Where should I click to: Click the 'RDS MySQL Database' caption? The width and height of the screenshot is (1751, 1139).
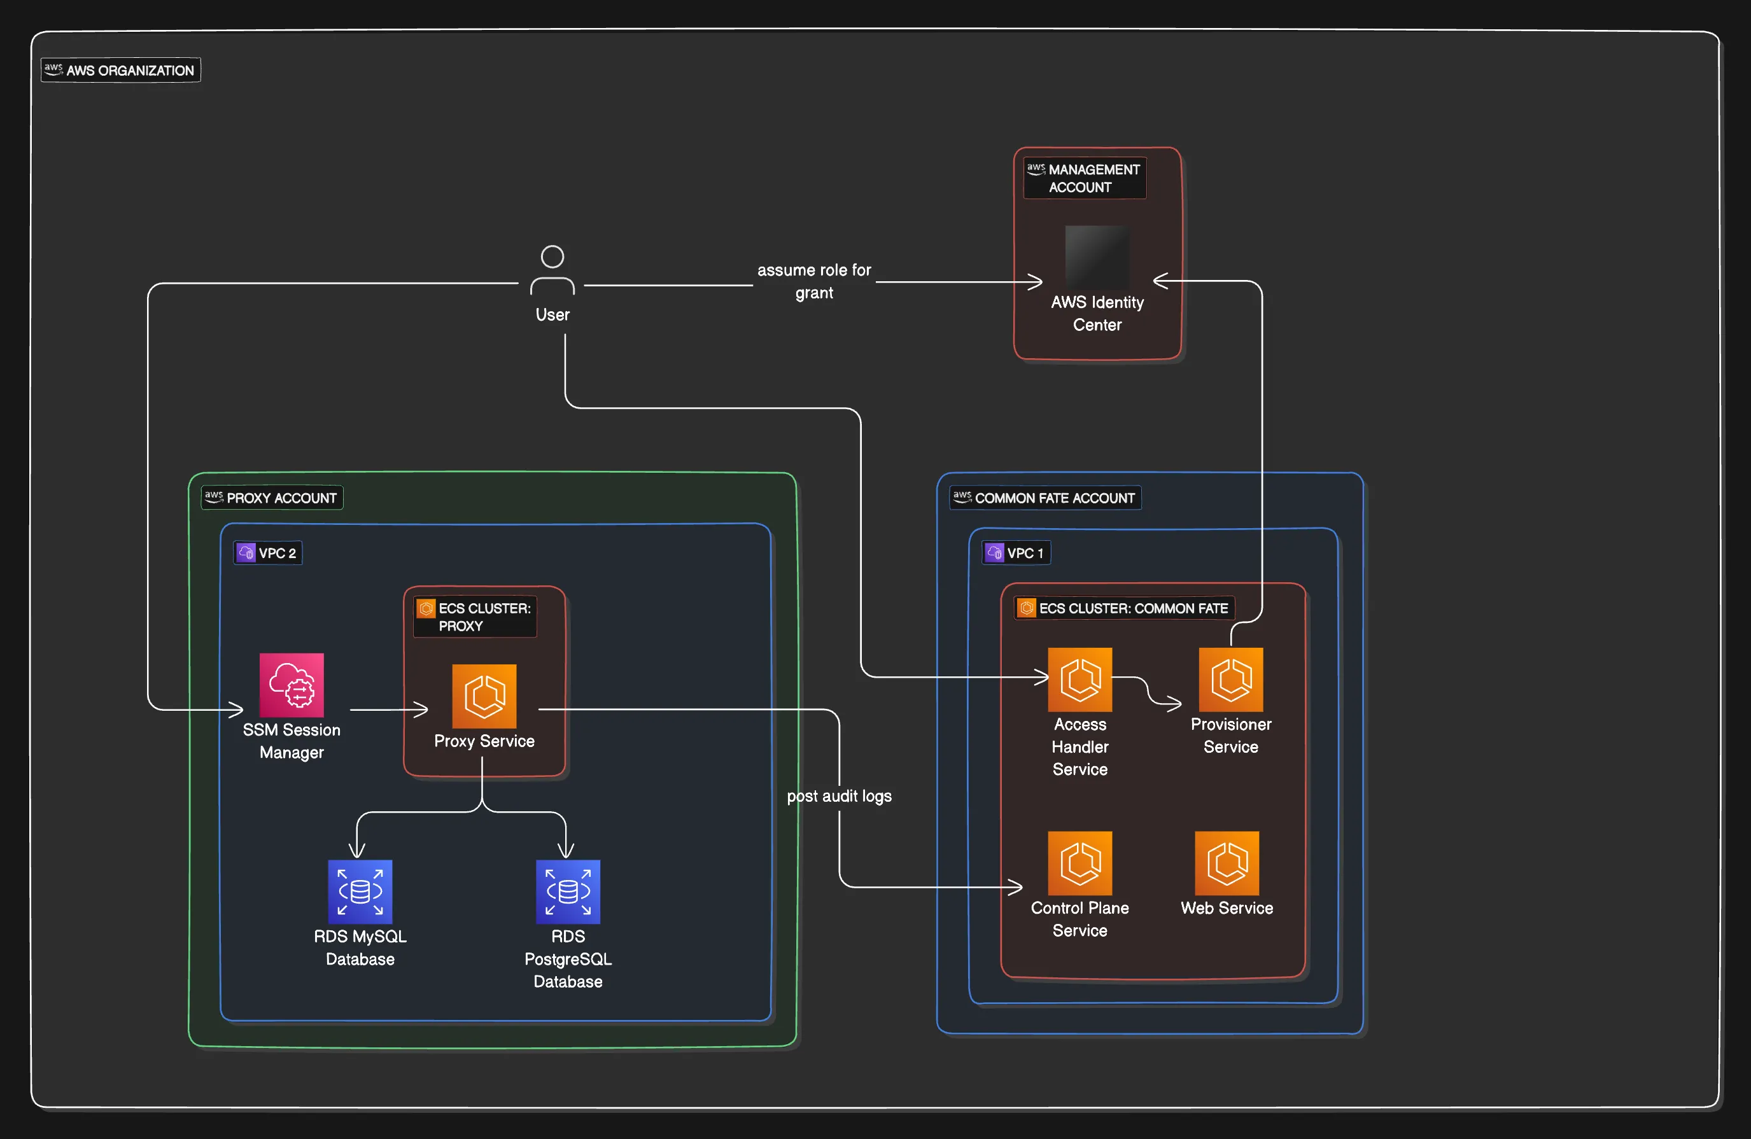(360, 948)
